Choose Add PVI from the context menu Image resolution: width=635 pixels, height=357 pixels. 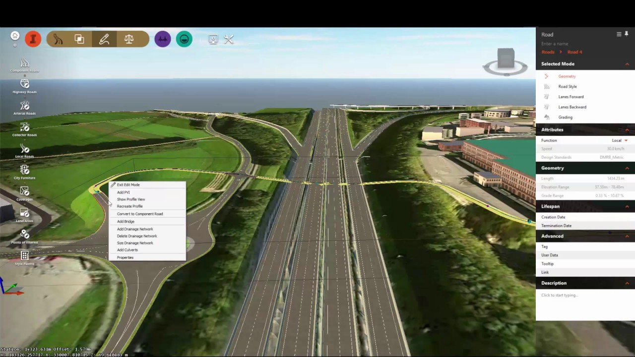point(123,192)
